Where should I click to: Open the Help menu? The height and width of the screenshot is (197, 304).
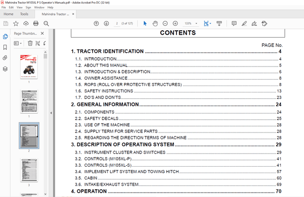point(51,7)
